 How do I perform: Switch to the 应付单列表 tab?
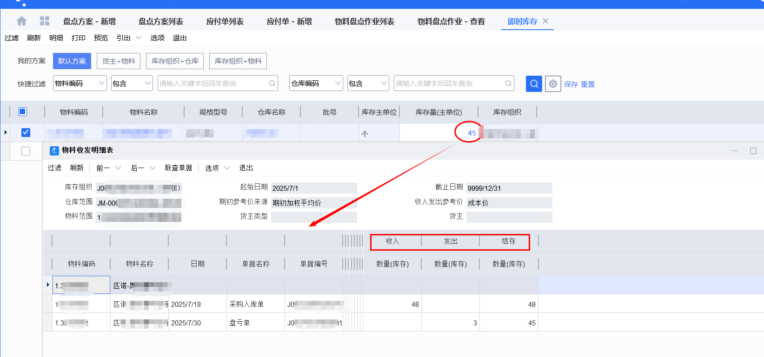tap(225, 21)
